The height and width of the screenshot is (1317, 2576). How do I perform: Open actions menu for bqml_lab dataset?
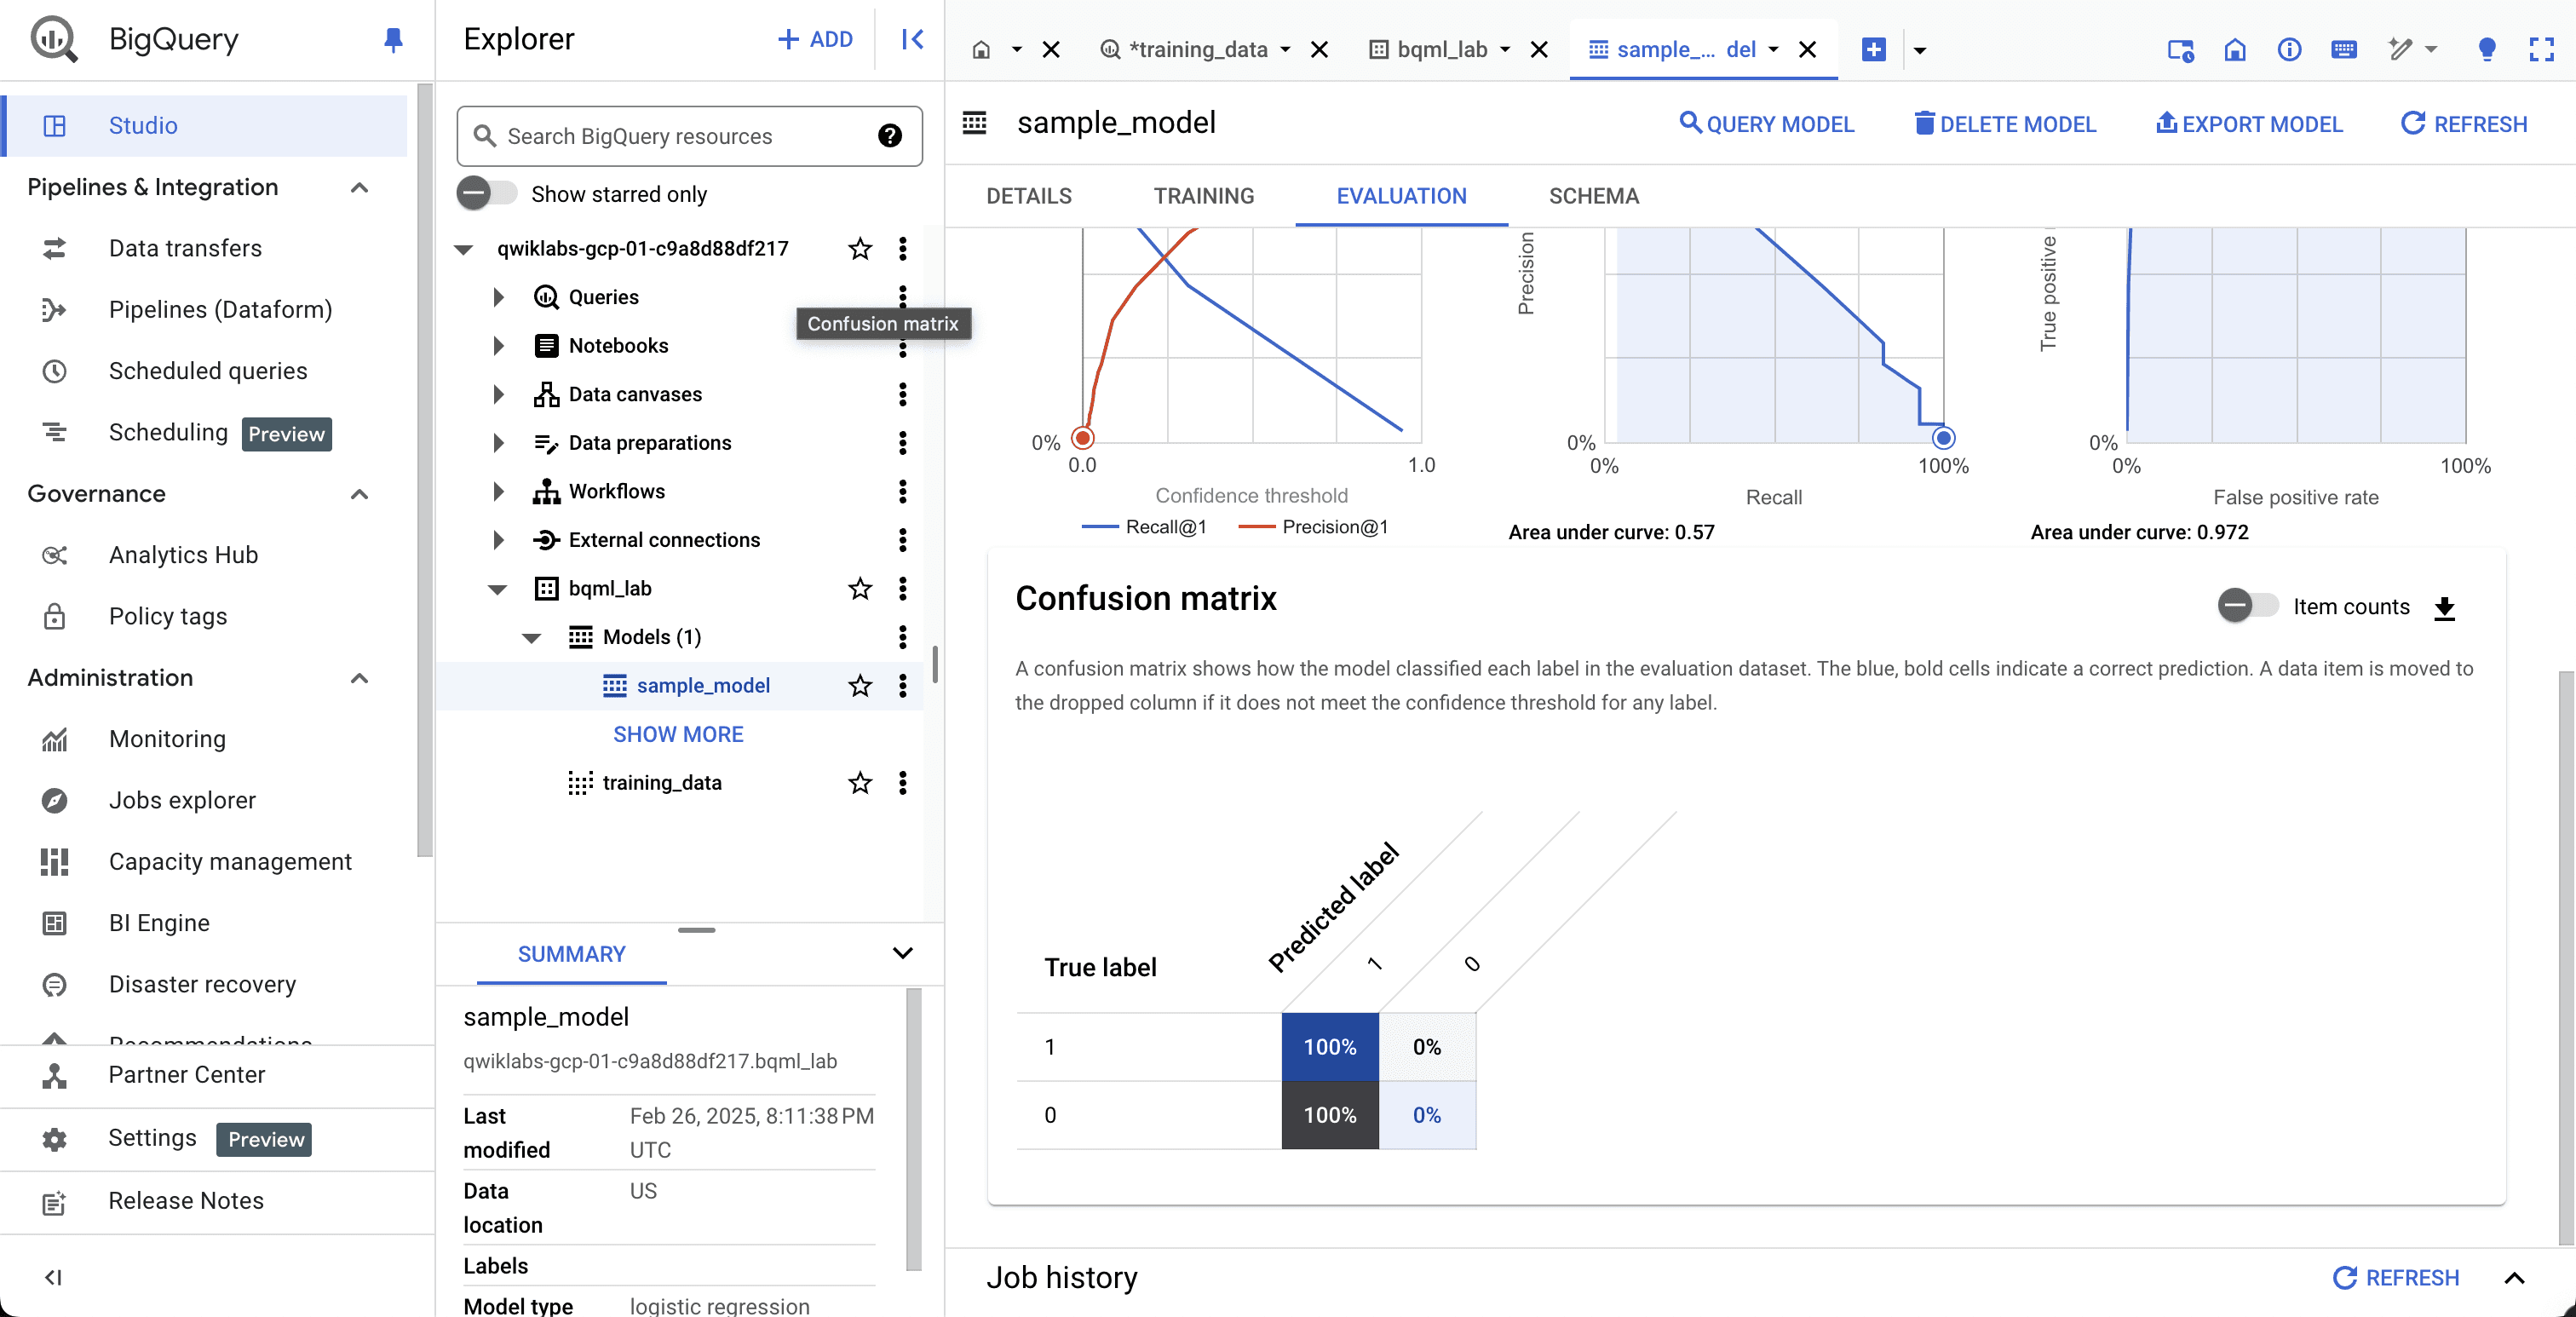click(x=902, y=588)
